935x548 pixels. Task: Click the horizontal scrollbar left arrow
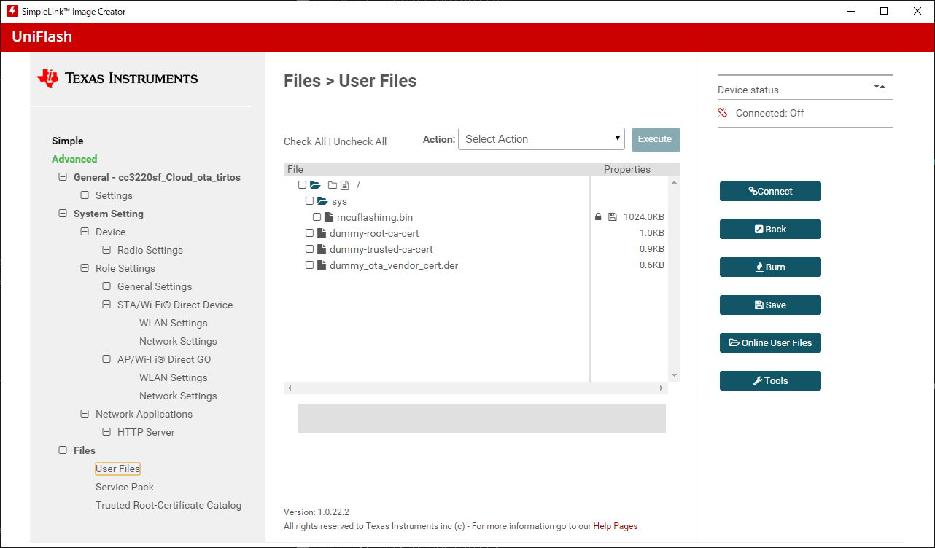pos(290,388)
